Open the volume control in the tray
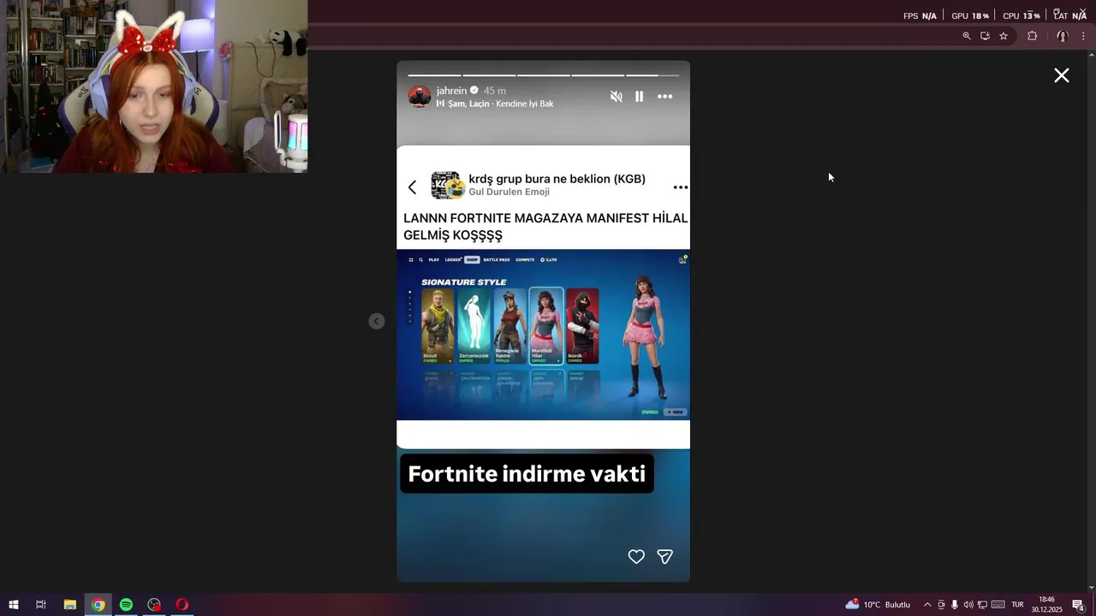The height and width of the screenshot is (616, 1096). click(x=968, y=605)
